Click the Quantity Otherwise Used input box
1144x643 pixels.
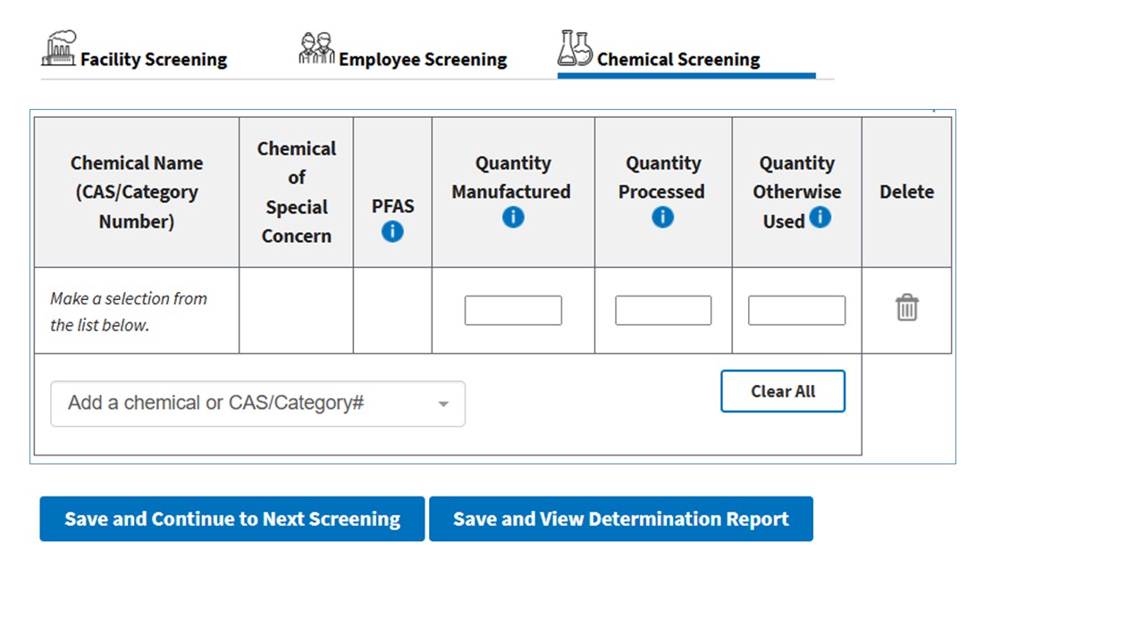pyautogui.click(x=795, y=310)
